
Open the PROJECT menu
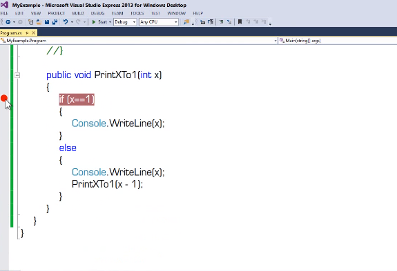coord(57,13)
